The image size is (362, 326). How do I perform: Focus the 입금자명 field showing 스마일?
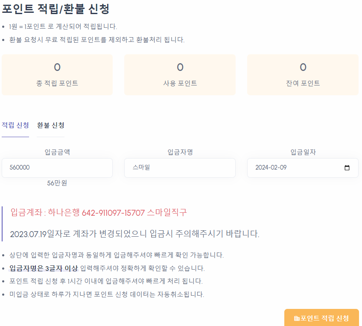click(x=180, y=168)
